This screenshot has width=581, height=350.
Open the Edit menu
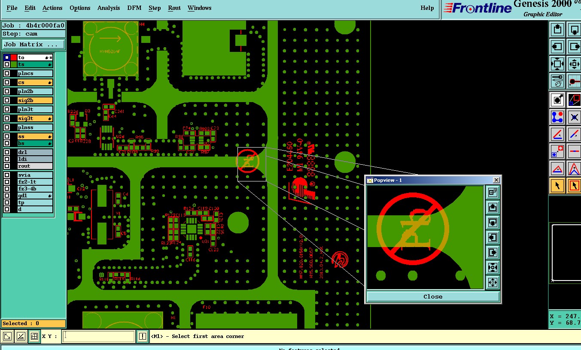[30, 8]
